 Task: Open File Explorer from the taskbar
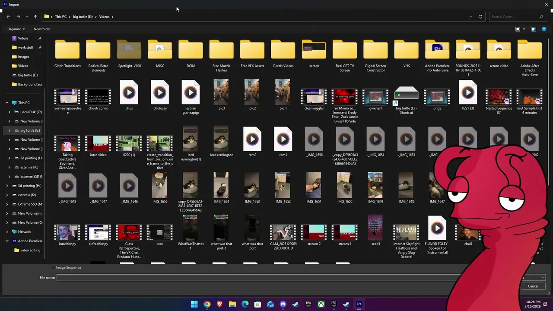pos(232,304)
